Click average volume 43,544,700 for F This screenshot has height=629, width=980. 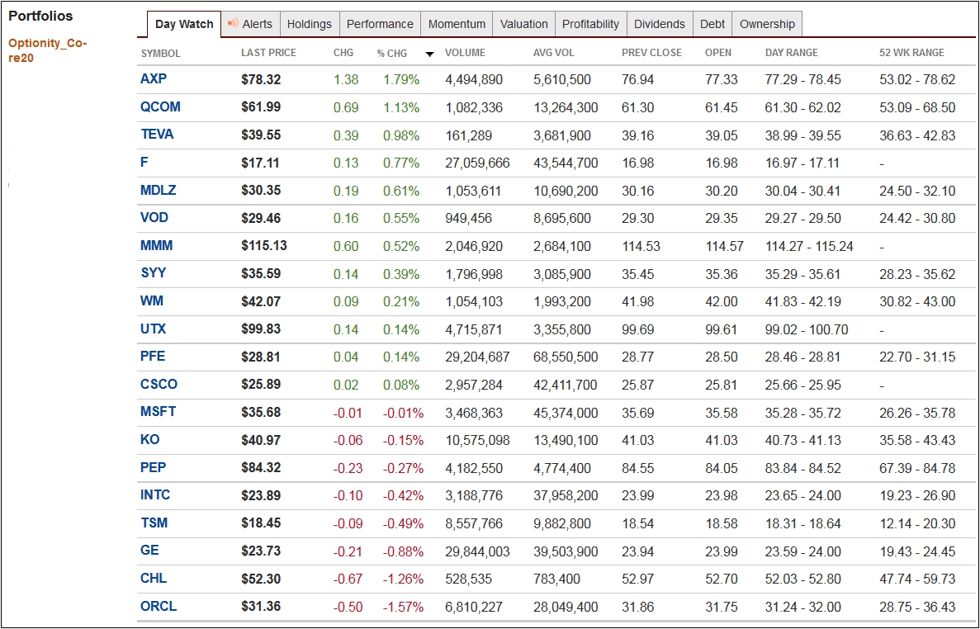(x=566, y=163)
